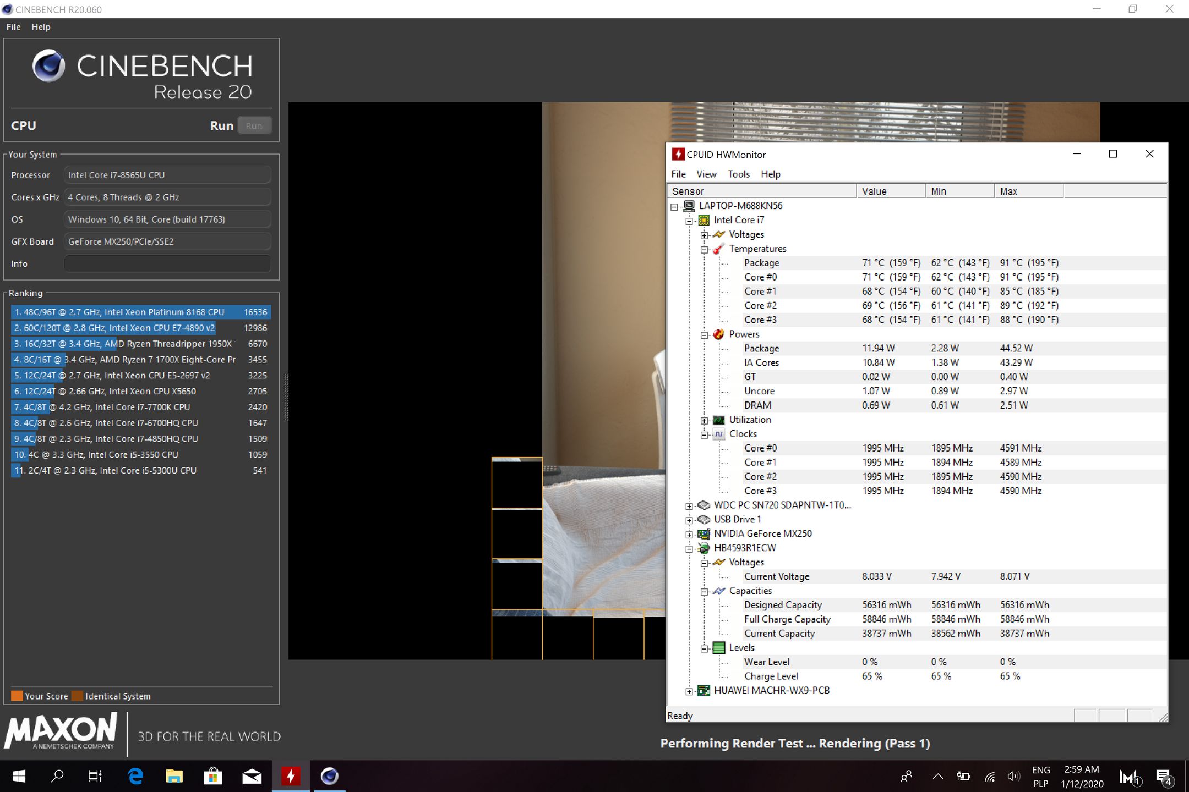
Task: Click the Info input field in Cinebench
Action: pyautogui.click(x=167, y=263)
